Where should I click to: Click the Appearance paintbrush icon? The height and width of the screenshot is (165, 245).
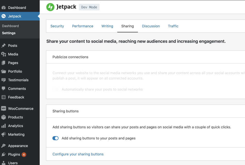(x=4, y=146)
